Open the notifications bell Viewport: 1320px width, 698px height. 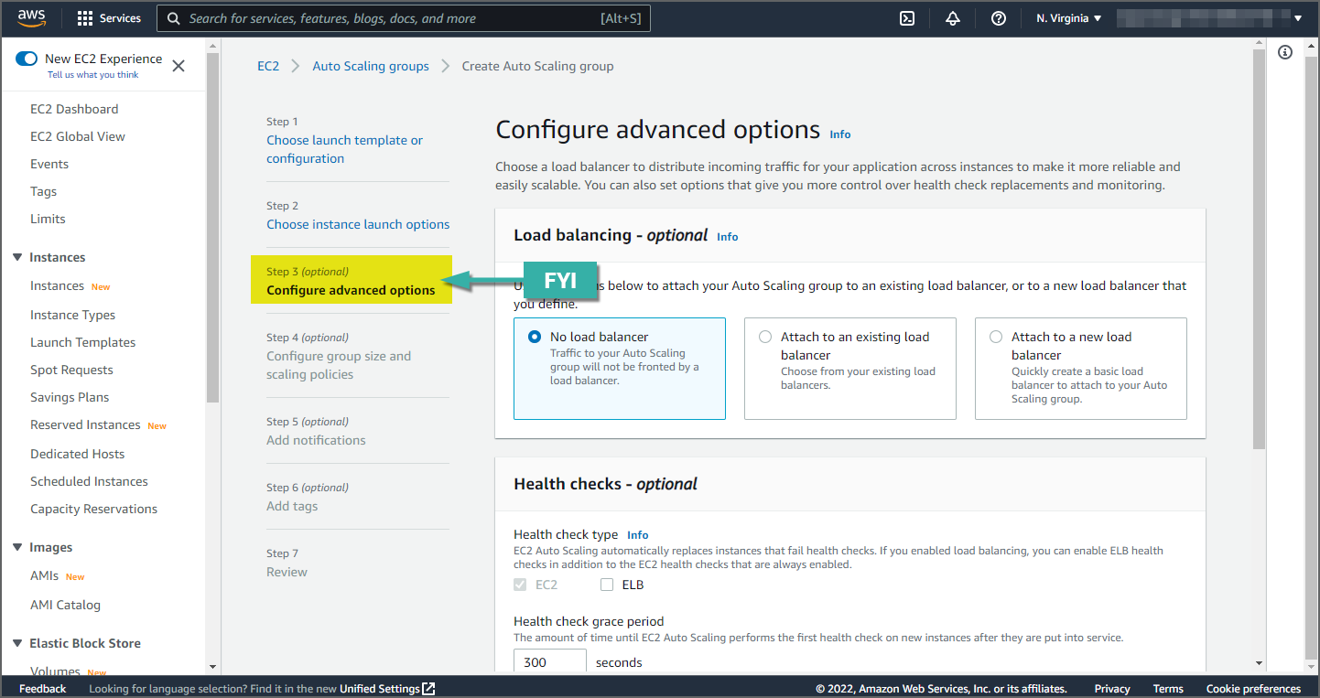click(953, 18)
